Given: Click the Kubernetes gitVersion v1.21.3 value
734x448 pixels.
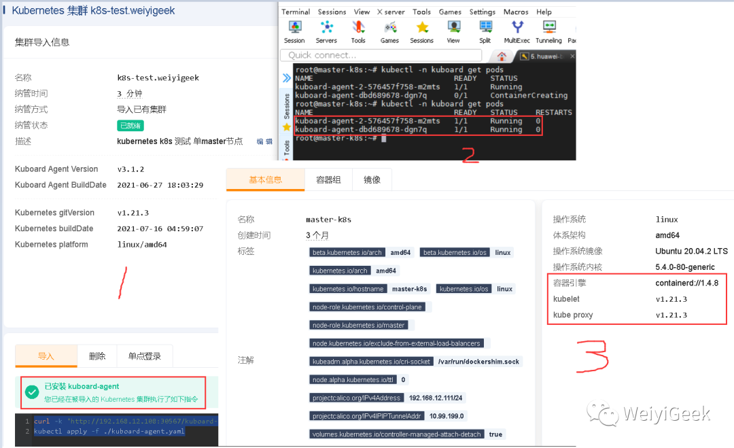Looking at the screenshot, I should tap(133, 213).
